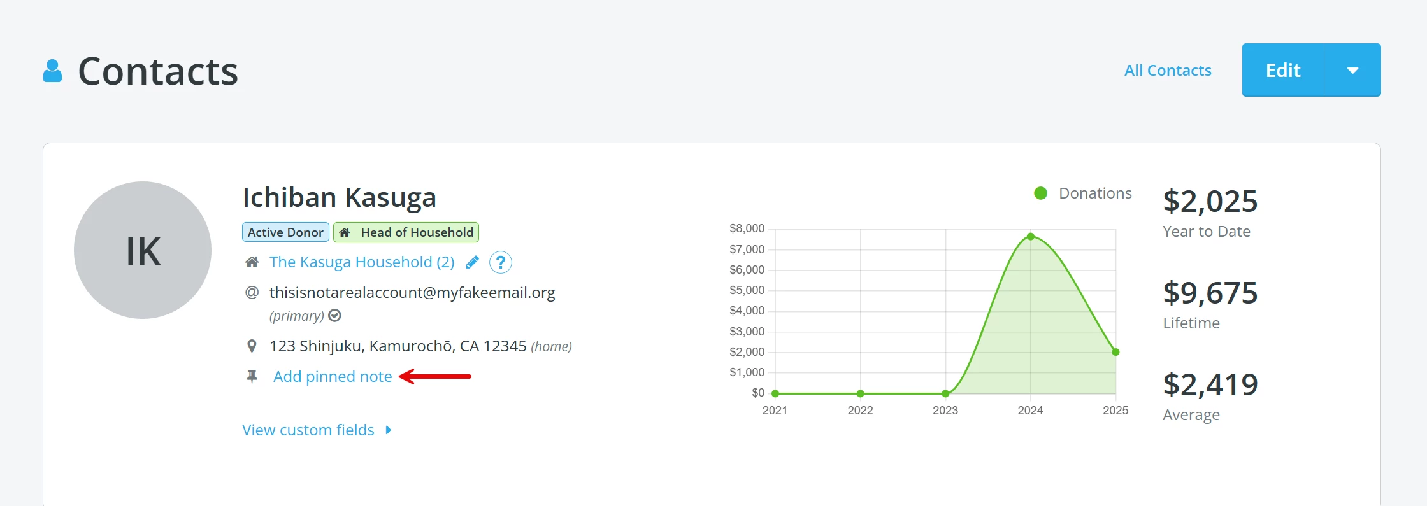Viewport: 1427px width, 506px height.
Task: Click the (primary) email label
Action: pos(297,316)
